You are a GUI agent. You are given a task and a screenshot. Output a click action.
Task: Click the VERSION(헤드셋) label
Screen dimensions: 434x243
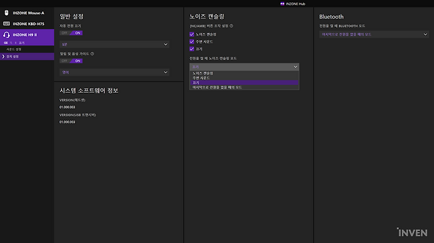coord(73,100)
